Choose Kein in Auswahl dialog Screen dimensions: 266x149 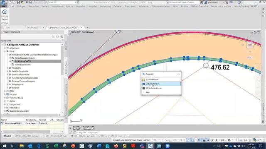pos(161,92)
